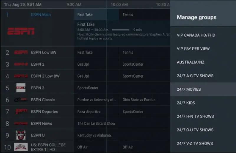Screen dimensions: 236x153
Task: Select The Dan Le Batard Show program
Action: [96, 123]
